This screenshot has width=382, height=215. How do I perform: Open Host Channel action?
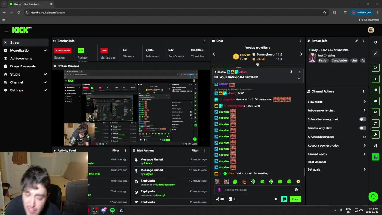[317, 162]
